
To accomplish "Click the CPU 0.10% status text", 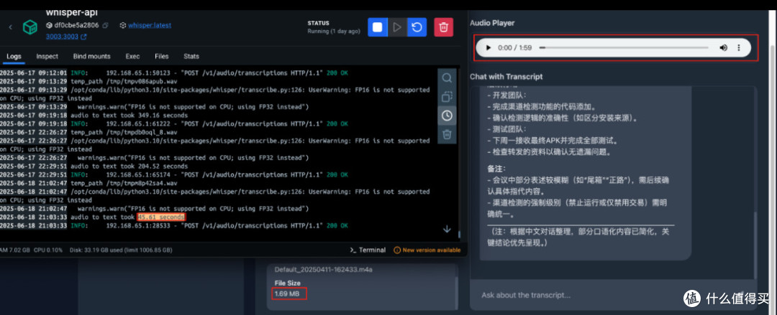I will pyautogui.click(x=48, y=250).
